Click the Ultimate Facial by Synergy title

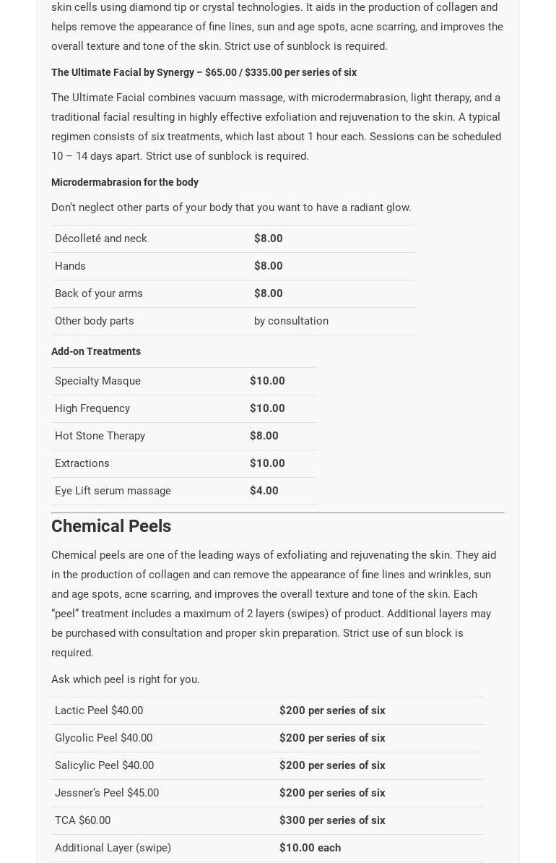(x=204, y=72)
